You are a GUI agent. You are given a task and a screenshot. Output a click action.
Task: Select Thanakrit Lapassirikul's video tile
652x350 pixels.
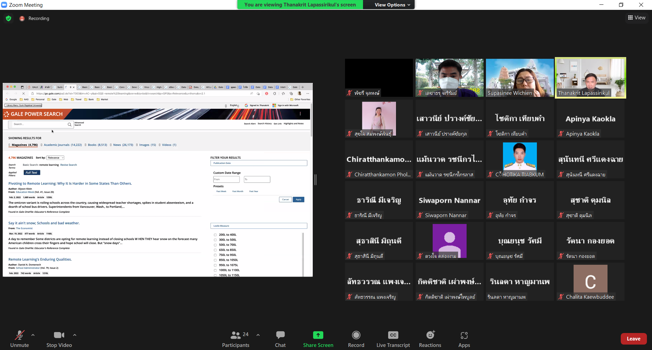tap(590, 77)
